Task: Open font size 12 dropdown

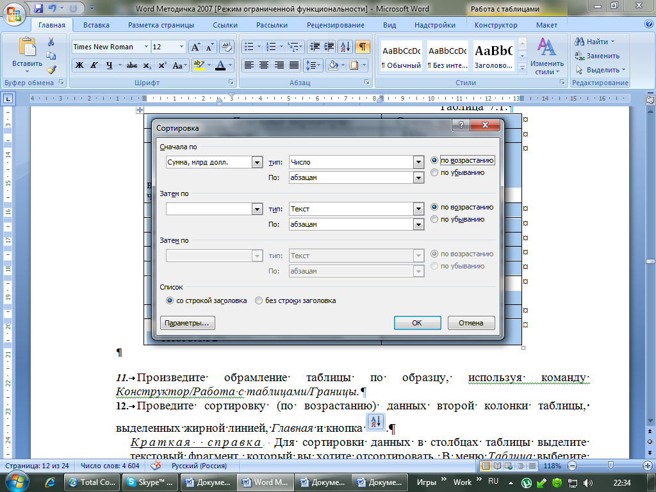Action: [x=181, y=47]
